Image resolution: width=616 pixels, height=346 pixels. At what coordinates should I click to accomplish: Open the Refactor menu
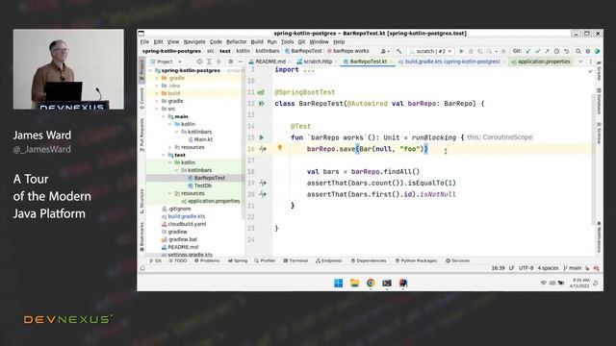(x=236, y=41)
